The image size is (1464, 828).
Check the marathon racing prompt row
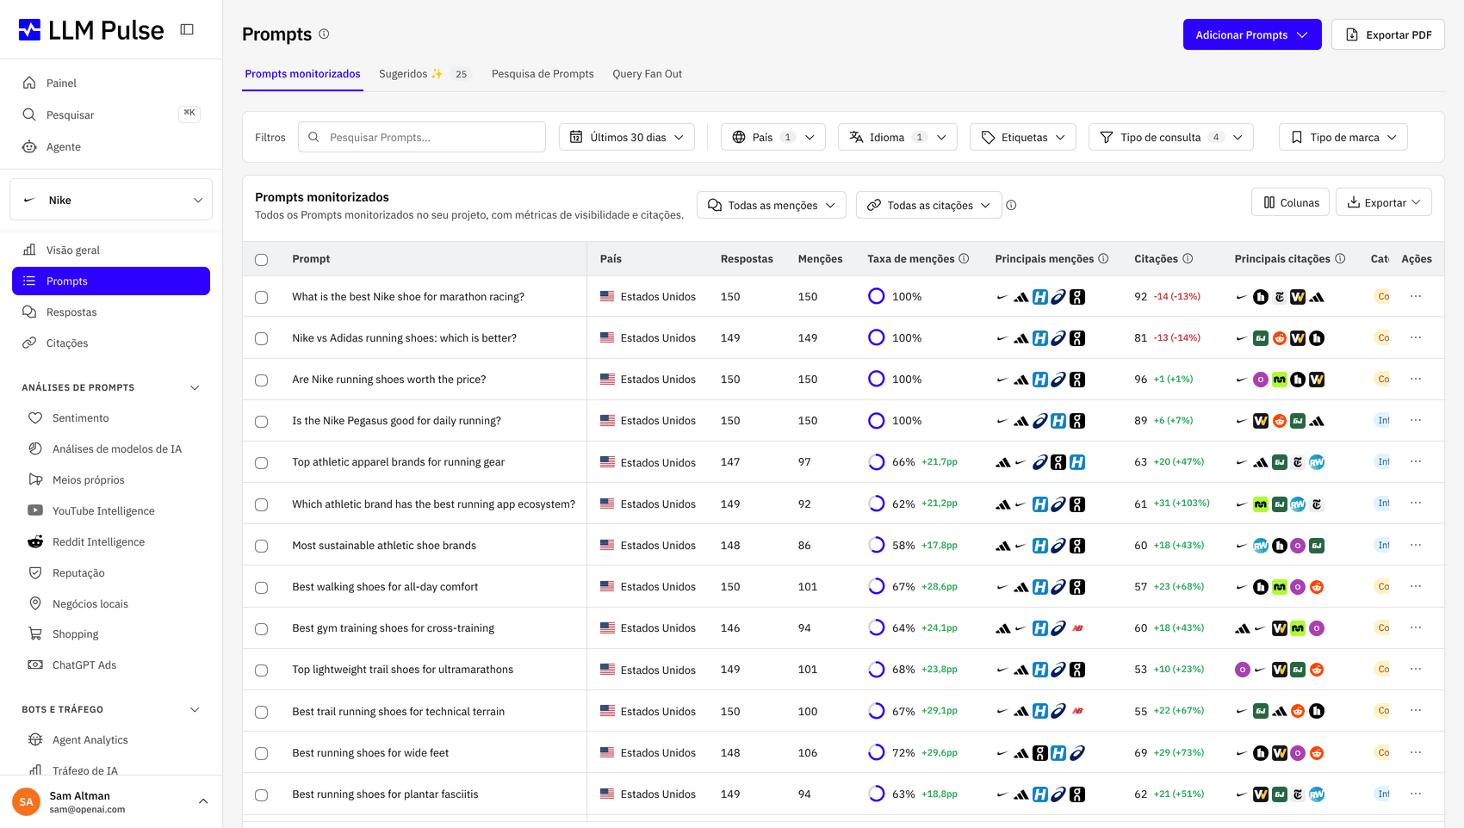[x=262, y=297]
